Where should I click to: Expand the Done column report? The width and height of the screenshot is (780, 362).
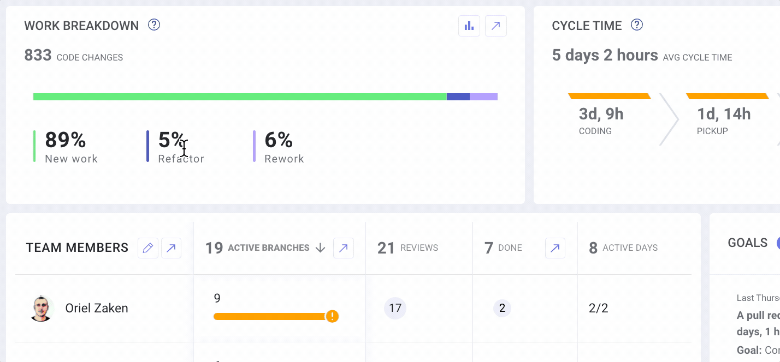click(x=555, y=248)
